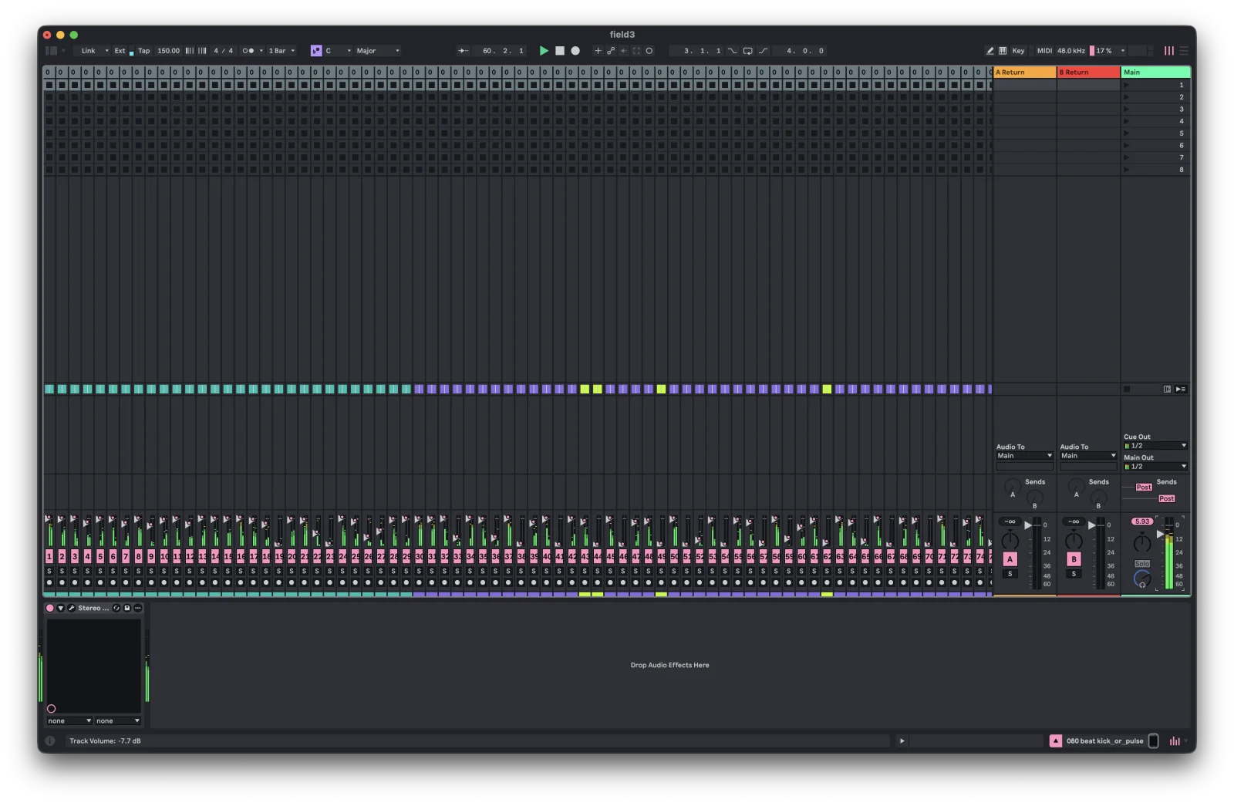
Task: Start playback with the green Play button
Action: (544, 51)
